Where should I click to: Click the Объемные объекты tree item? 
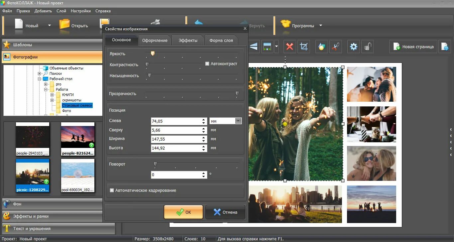point(66,68)
